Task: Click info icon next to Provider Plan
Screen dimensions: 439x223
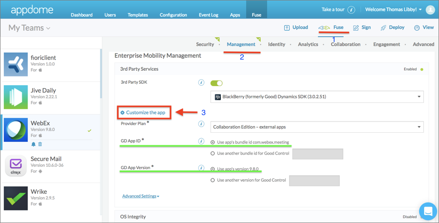Action: pyautogui.click(x=201, y=124)
